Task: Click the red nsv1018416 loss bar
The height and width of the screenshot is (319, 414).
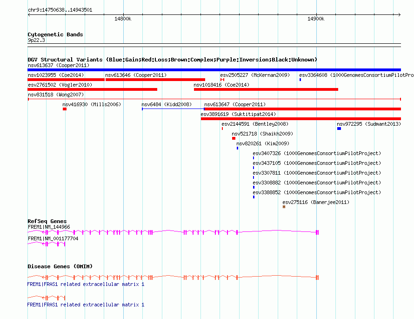Action: (x=266, y=89)
